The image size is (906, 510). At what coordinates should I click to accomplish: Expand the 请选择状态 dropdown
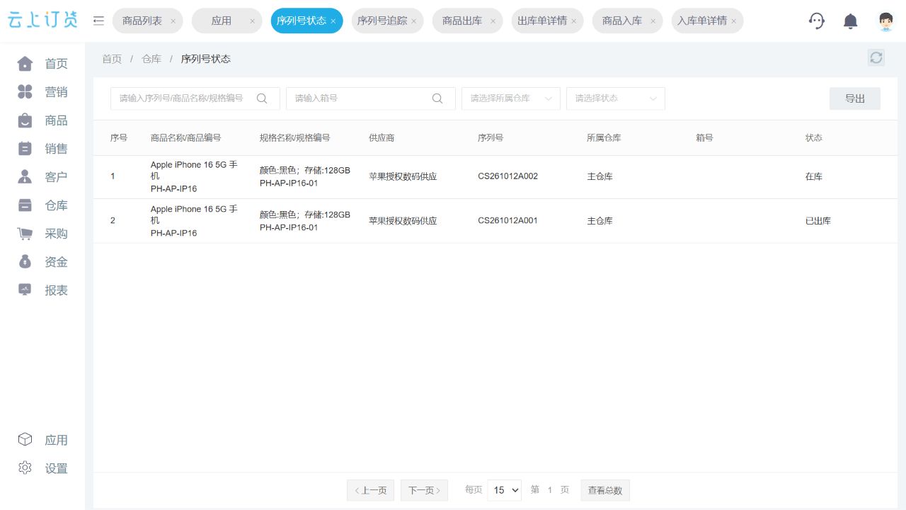(x=616, y=98)
